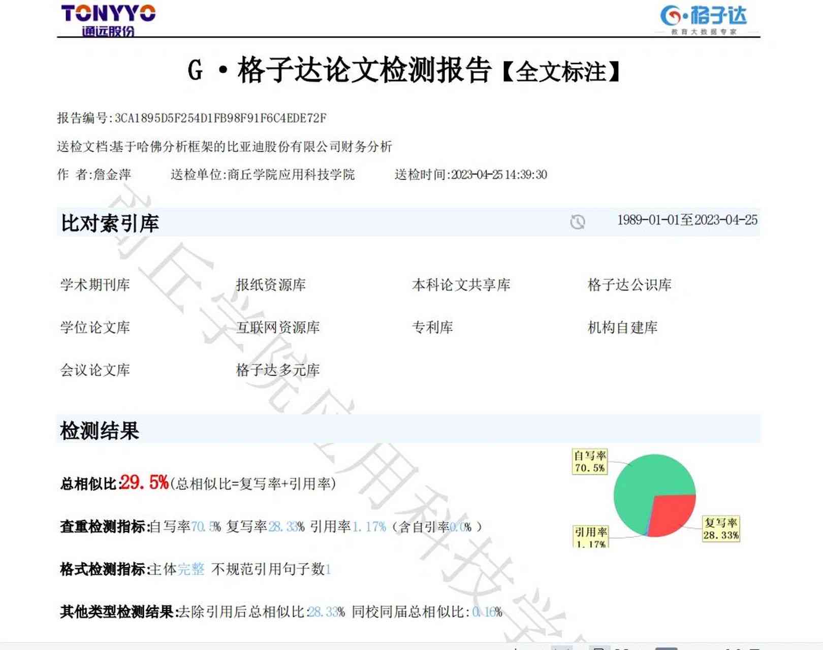Select 会议论文库 in the index list
This screenshot has height=650, width=823.
pyautogui.click(x=95, y=370)
